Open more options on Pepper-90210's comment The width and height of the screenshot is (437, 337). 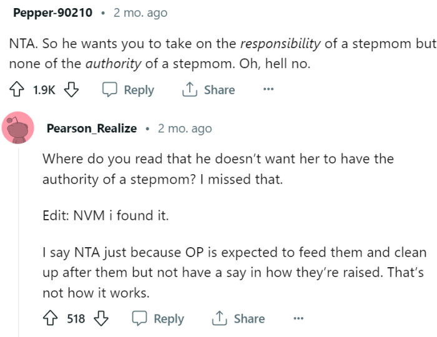point(268,90)
